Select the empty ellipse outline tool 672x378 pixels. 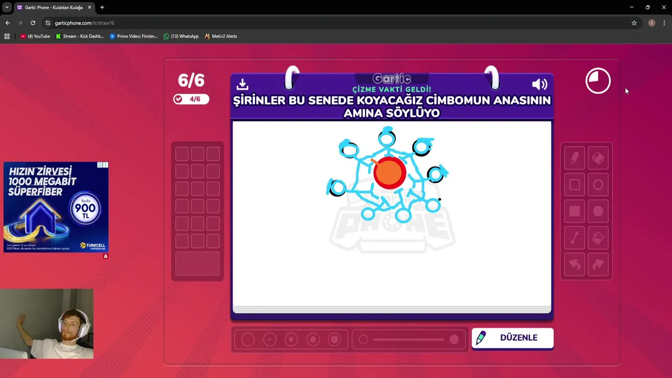point(598,185)
